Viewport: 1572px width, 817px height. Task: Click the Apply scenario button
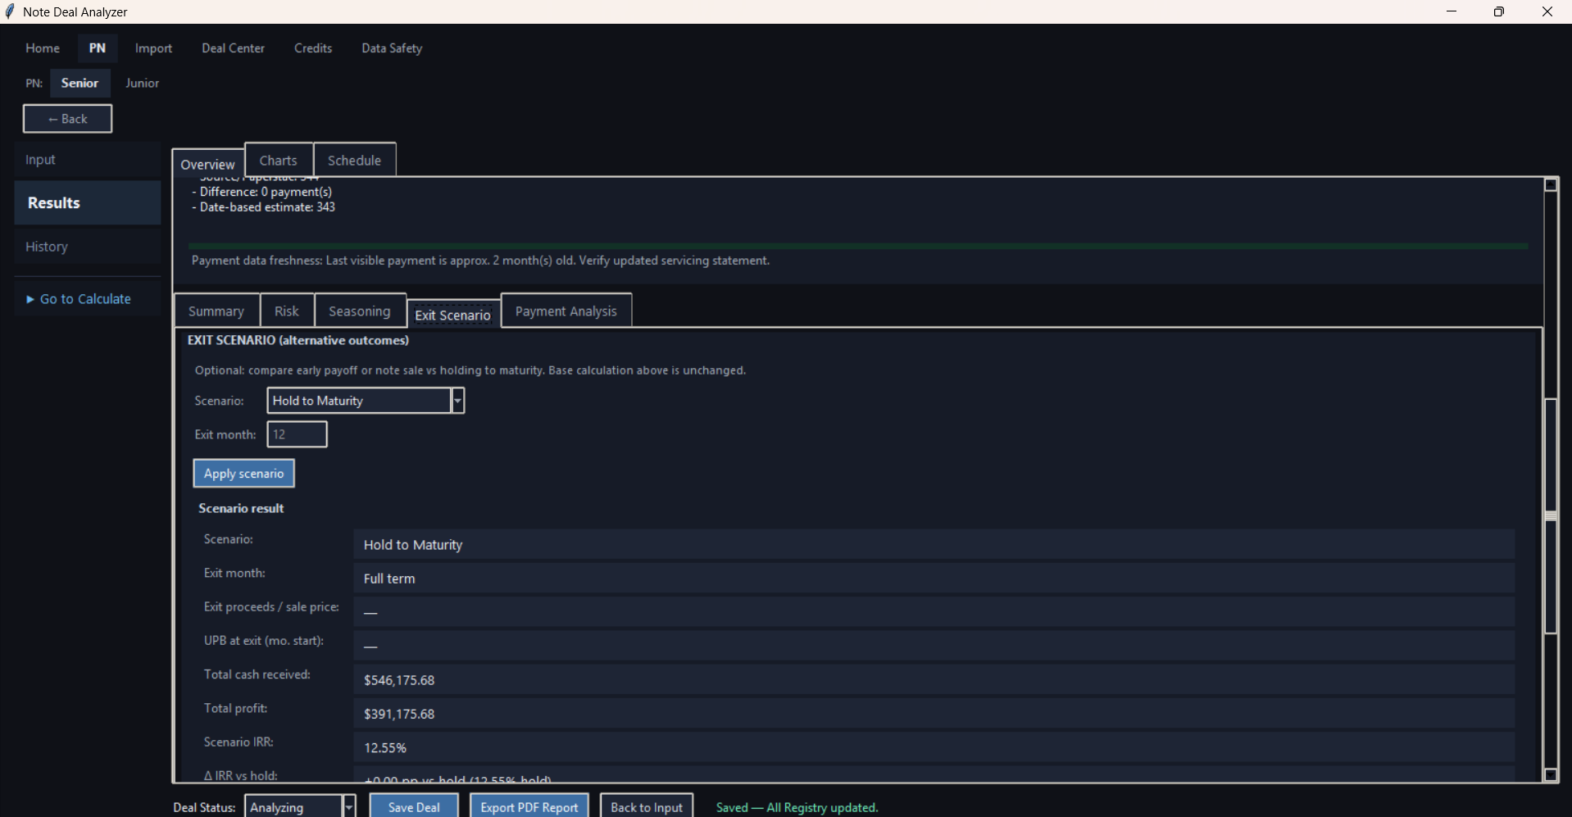coord(243,474)
